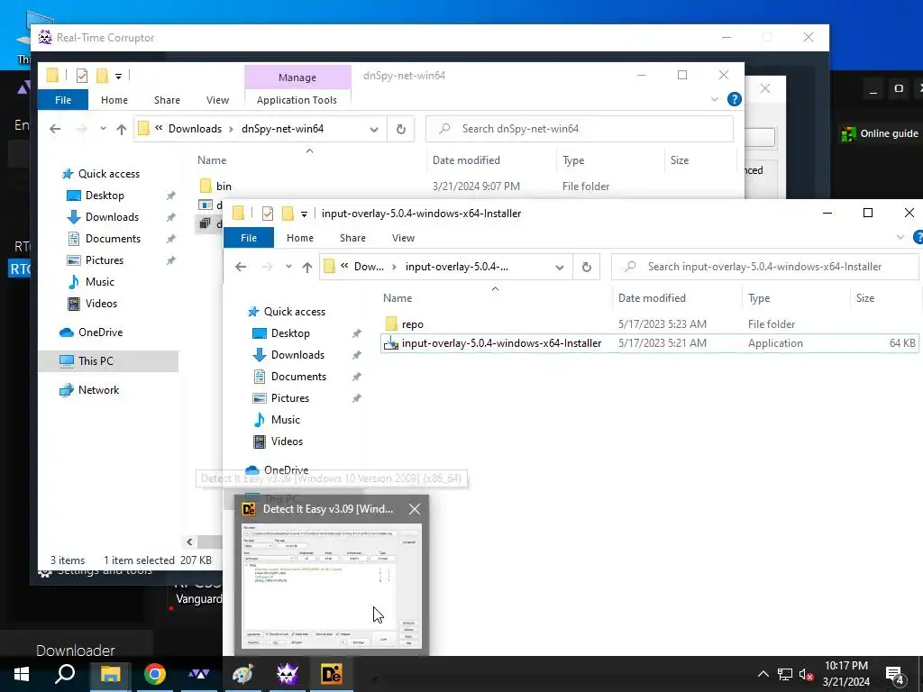This screenshot has height=692, width=923.
Task: Select input-overlay-5.0.4-windows-x64-Installer application file
Action: coord(501,343)
